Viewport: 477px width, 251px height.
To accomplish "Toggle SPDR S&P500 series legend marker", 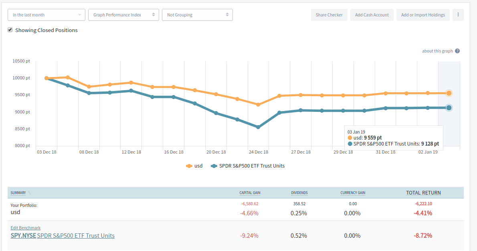I will [x=214, y=166].
